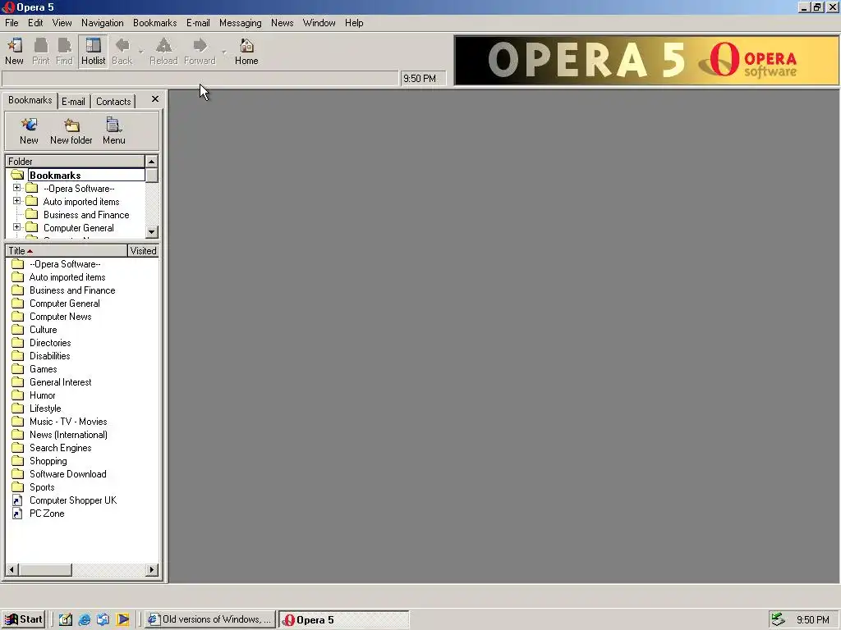Open the E-mail menu in menu bar
This screenshot has width=841, height=630.
pos(198,22)
